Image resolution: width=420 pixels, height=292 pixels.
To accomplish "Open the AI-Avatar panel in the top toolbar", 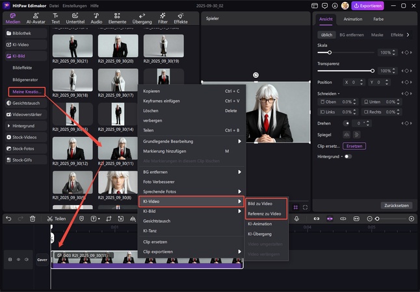I will [x=36, y=18].
